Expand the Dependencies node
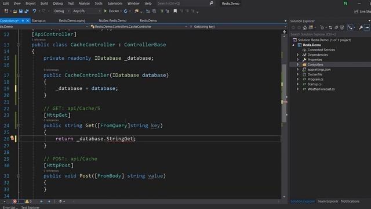This screenshot has width=371, height=209. pos(297,55)
